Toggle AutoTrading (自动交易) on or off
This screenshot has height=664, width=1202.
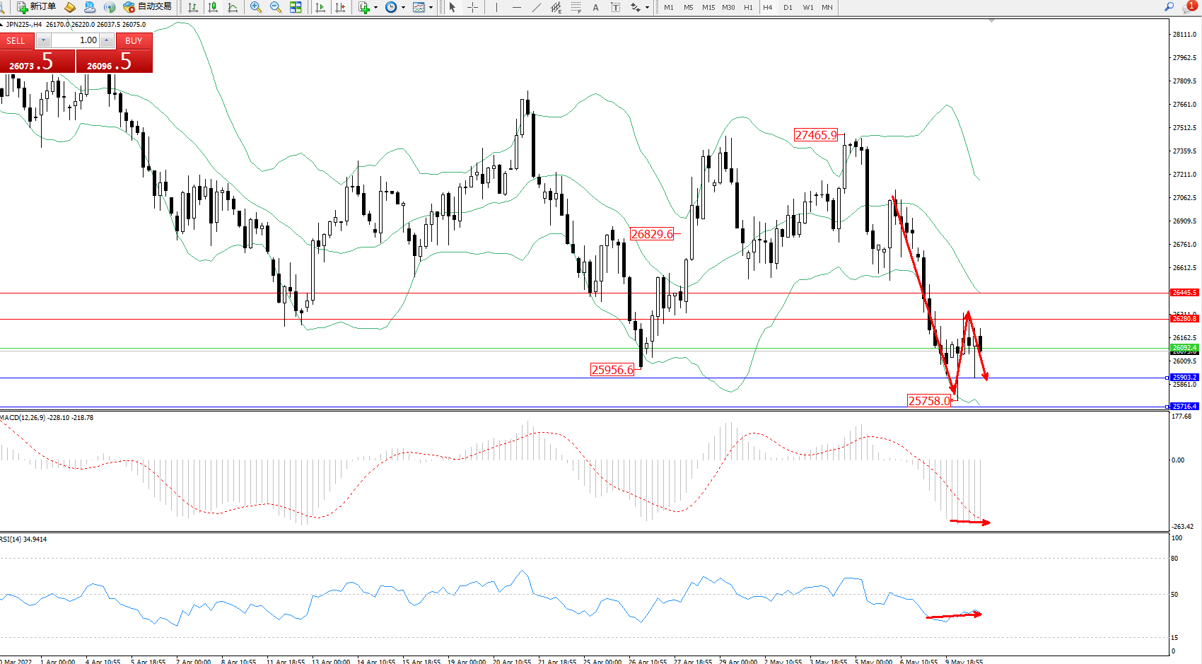coord(147,7)
